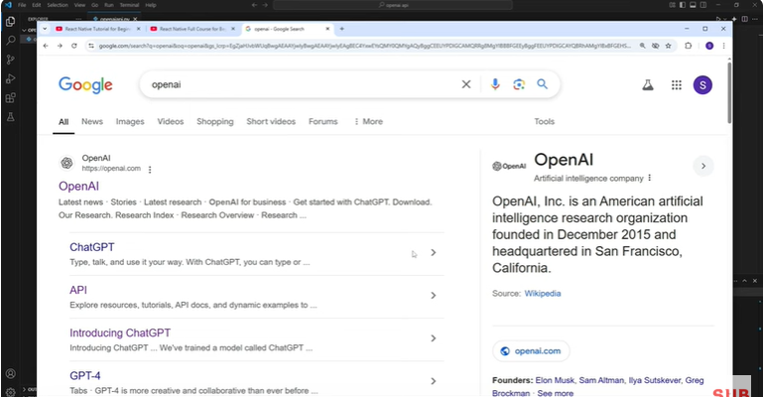Viewport: 764px width, 397px height.
Task: Expand the API sitelink chevron
Action: tap(434, 295)
